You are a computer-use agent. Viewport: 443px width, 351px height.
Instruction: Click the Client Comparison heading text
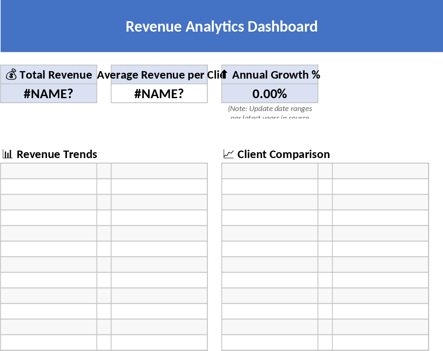click(283, 154)
